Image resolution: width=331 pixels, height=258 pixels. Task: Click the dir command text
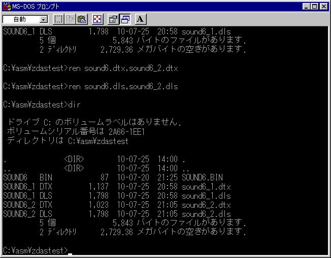(x=74, y=105)
